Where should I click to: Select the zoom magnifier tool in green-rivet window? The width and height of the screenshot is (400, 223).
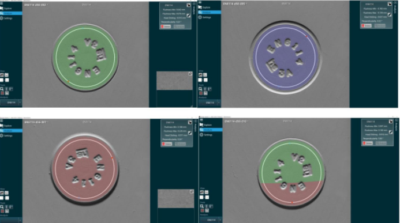(x=2, y=89)
